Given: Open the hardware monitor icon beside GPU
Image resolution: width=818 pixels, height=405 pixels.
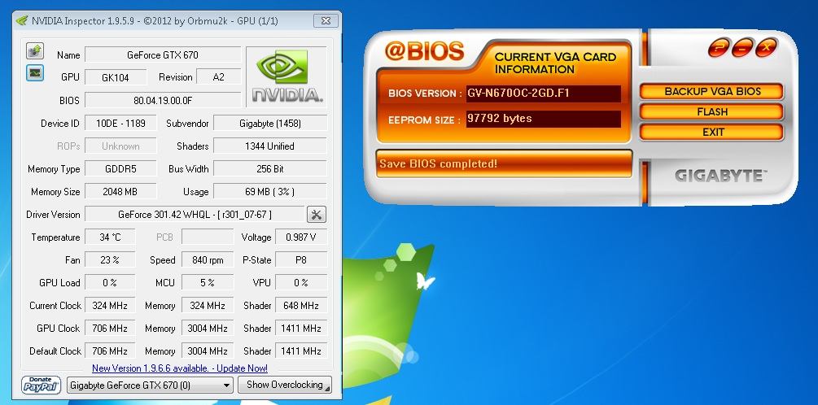Looking at the screenshot, I should (x=35, y=72).
